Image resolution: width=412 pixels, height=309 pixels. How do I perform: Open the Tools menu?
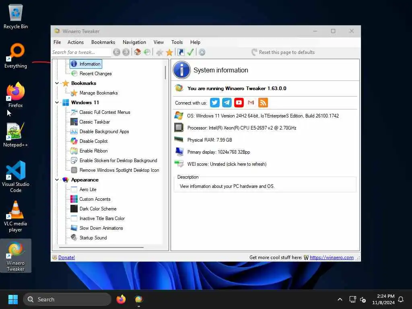pos(177,42)
